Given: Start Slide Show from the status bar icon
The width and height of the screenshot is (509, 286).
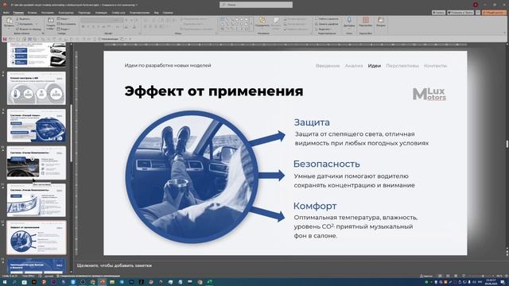Looking at the screenshot, I should (x=464, y=276).
